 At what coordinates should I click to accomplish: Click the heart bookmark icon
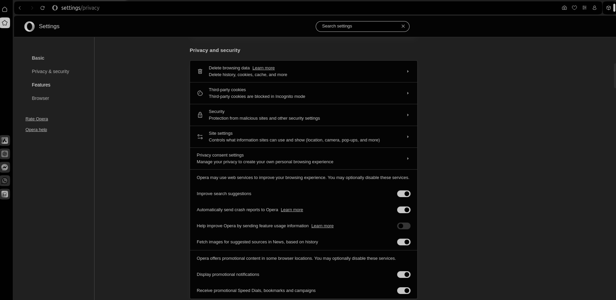[x=574, y=8]
